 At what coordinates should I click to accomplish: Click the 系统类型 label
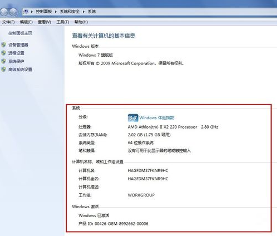(x=87, y=142)
